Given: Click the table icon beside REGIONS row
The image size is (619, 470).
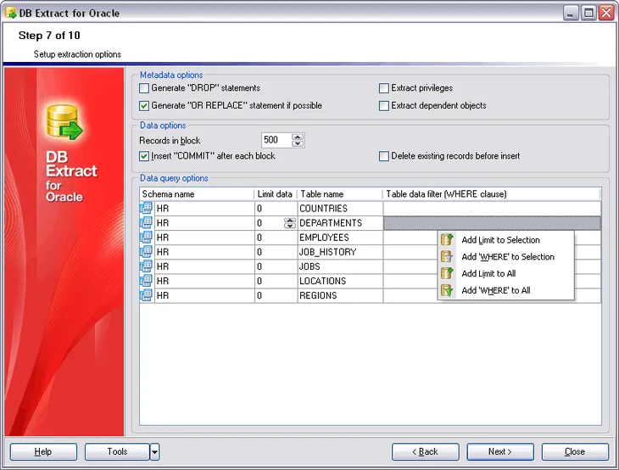Looking at the screenshot, I should 146,295.
